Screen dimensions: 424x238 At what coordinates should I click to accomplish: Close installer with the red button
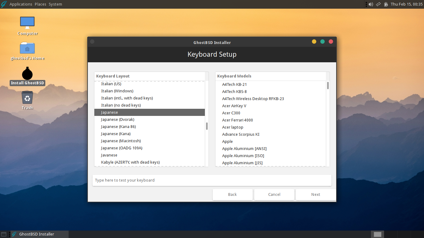(x=331, y=42)
